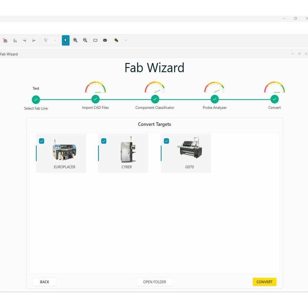Expand the Fab Wizard panel options chevron
The height and width of the screenshot is (308, 308).
click(x=293, y=54)
